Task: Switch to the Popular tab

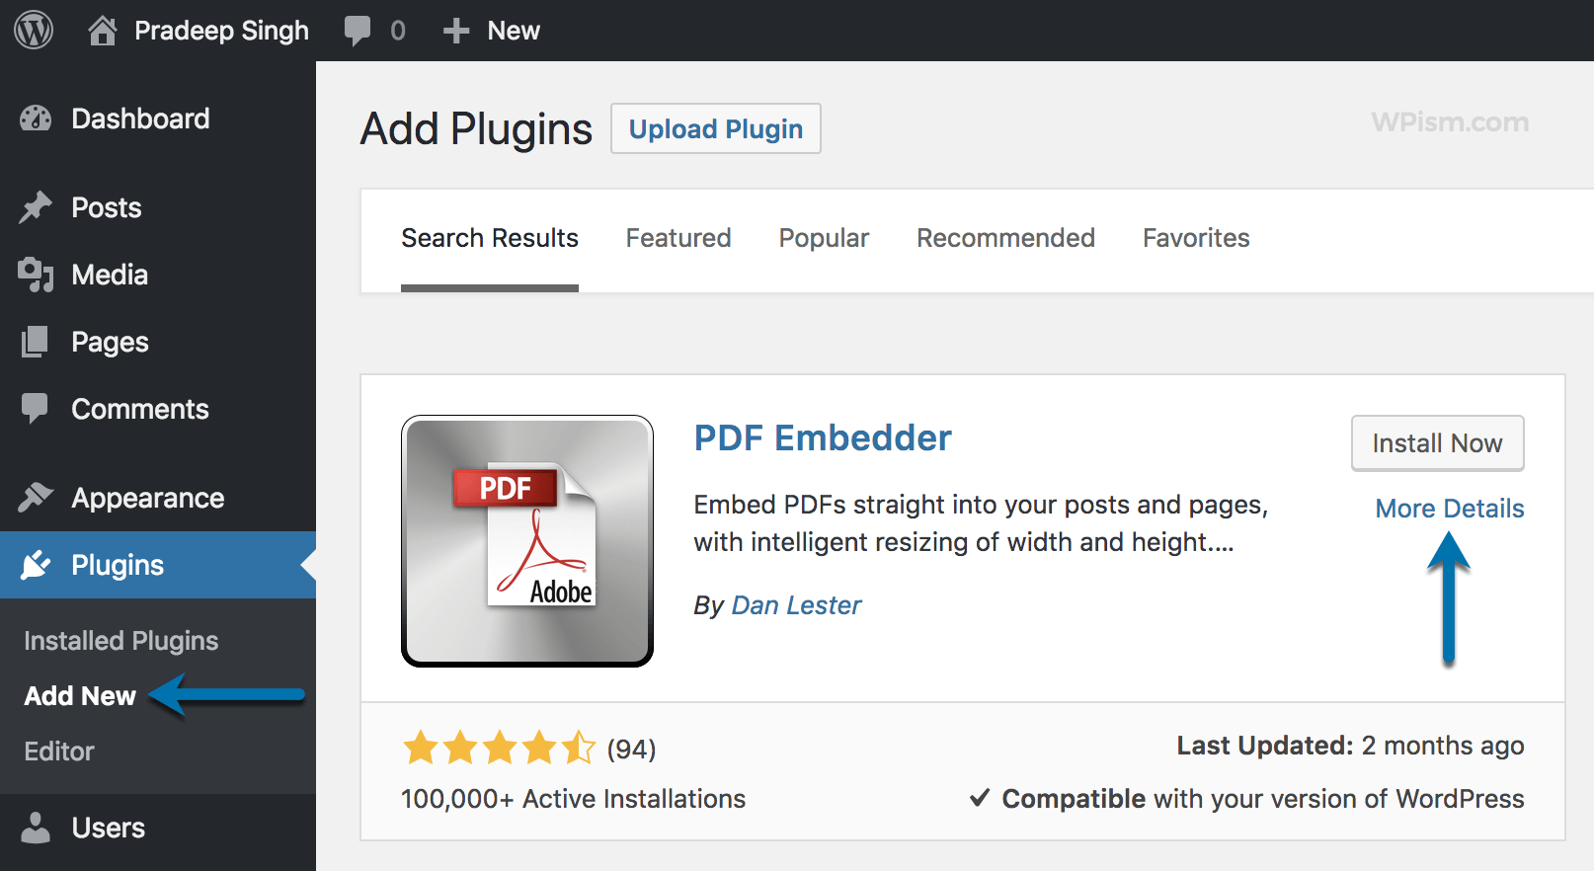Action: (823, 238)
